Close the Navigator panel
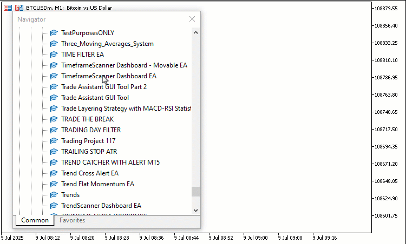 click(x=192, y=19)
